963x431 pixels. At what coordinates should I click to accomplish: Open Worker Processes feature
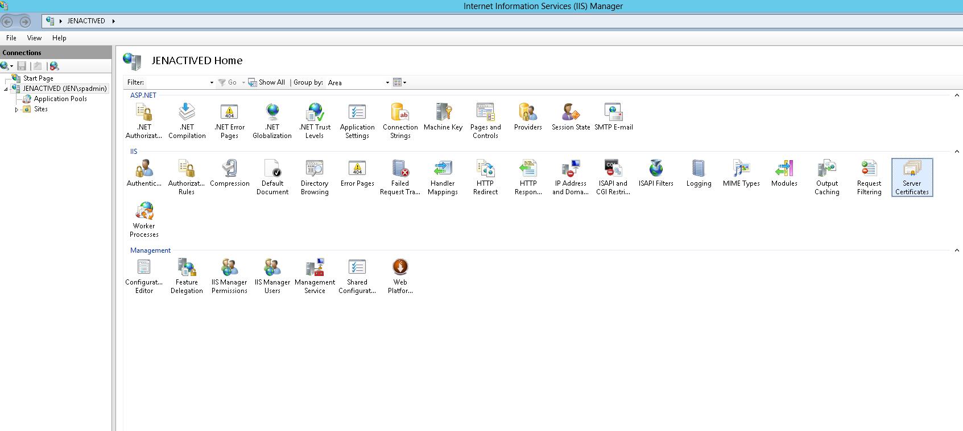pyautogui.click(x=144, y=219)
